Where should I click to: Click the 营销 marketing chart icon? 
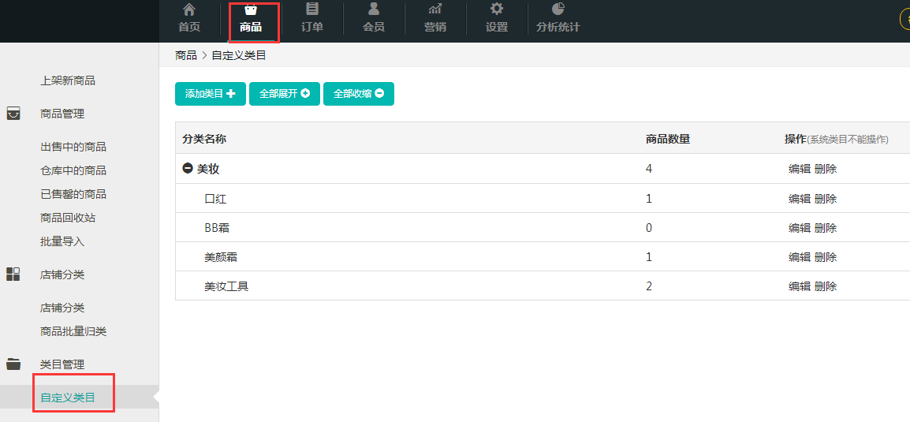click(x=435, y=10)
